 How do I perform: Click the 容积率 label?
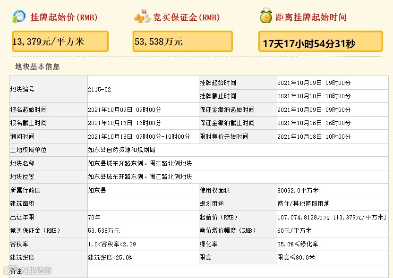point(19,244)
